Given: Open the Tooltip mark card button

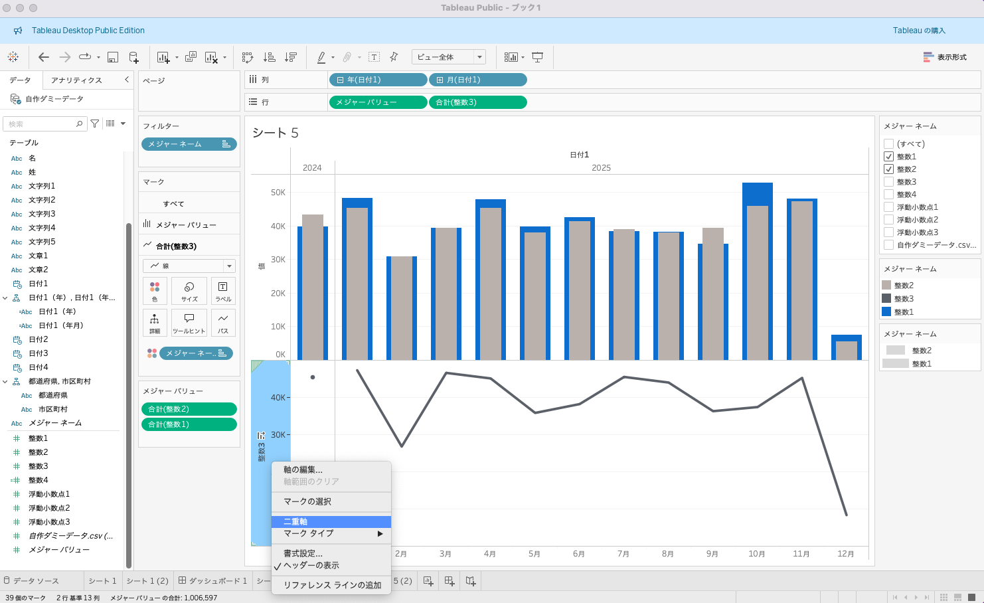Looking at the screenshot, I should 189,323.
